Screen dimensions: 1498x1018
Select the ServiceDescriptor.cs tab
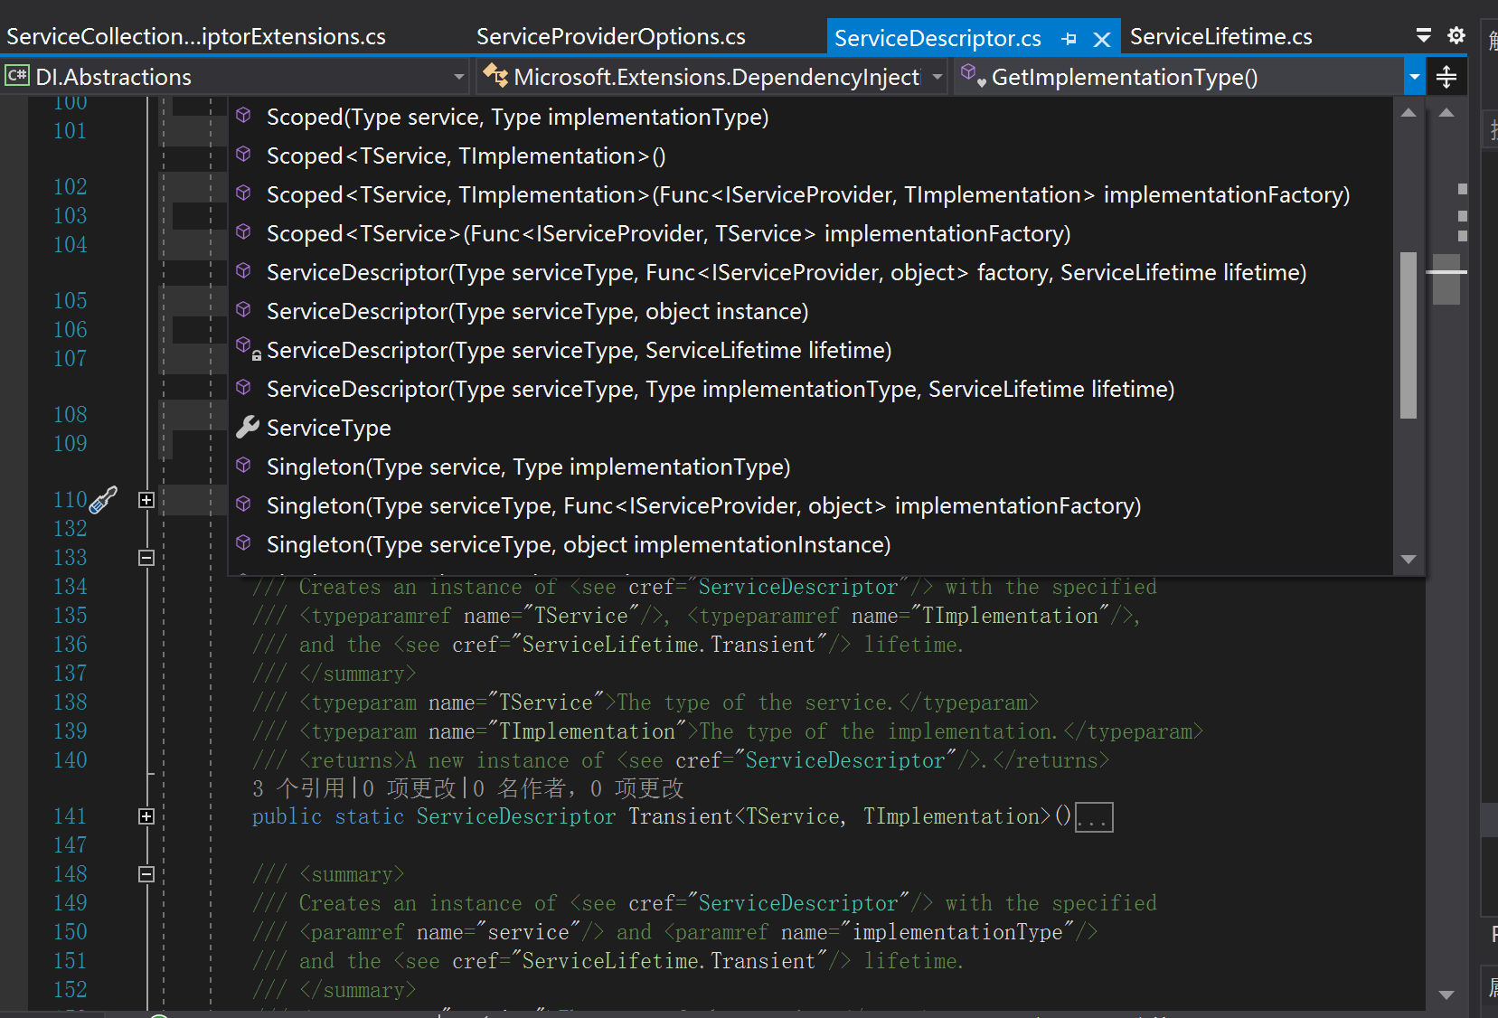pos(937,39)
